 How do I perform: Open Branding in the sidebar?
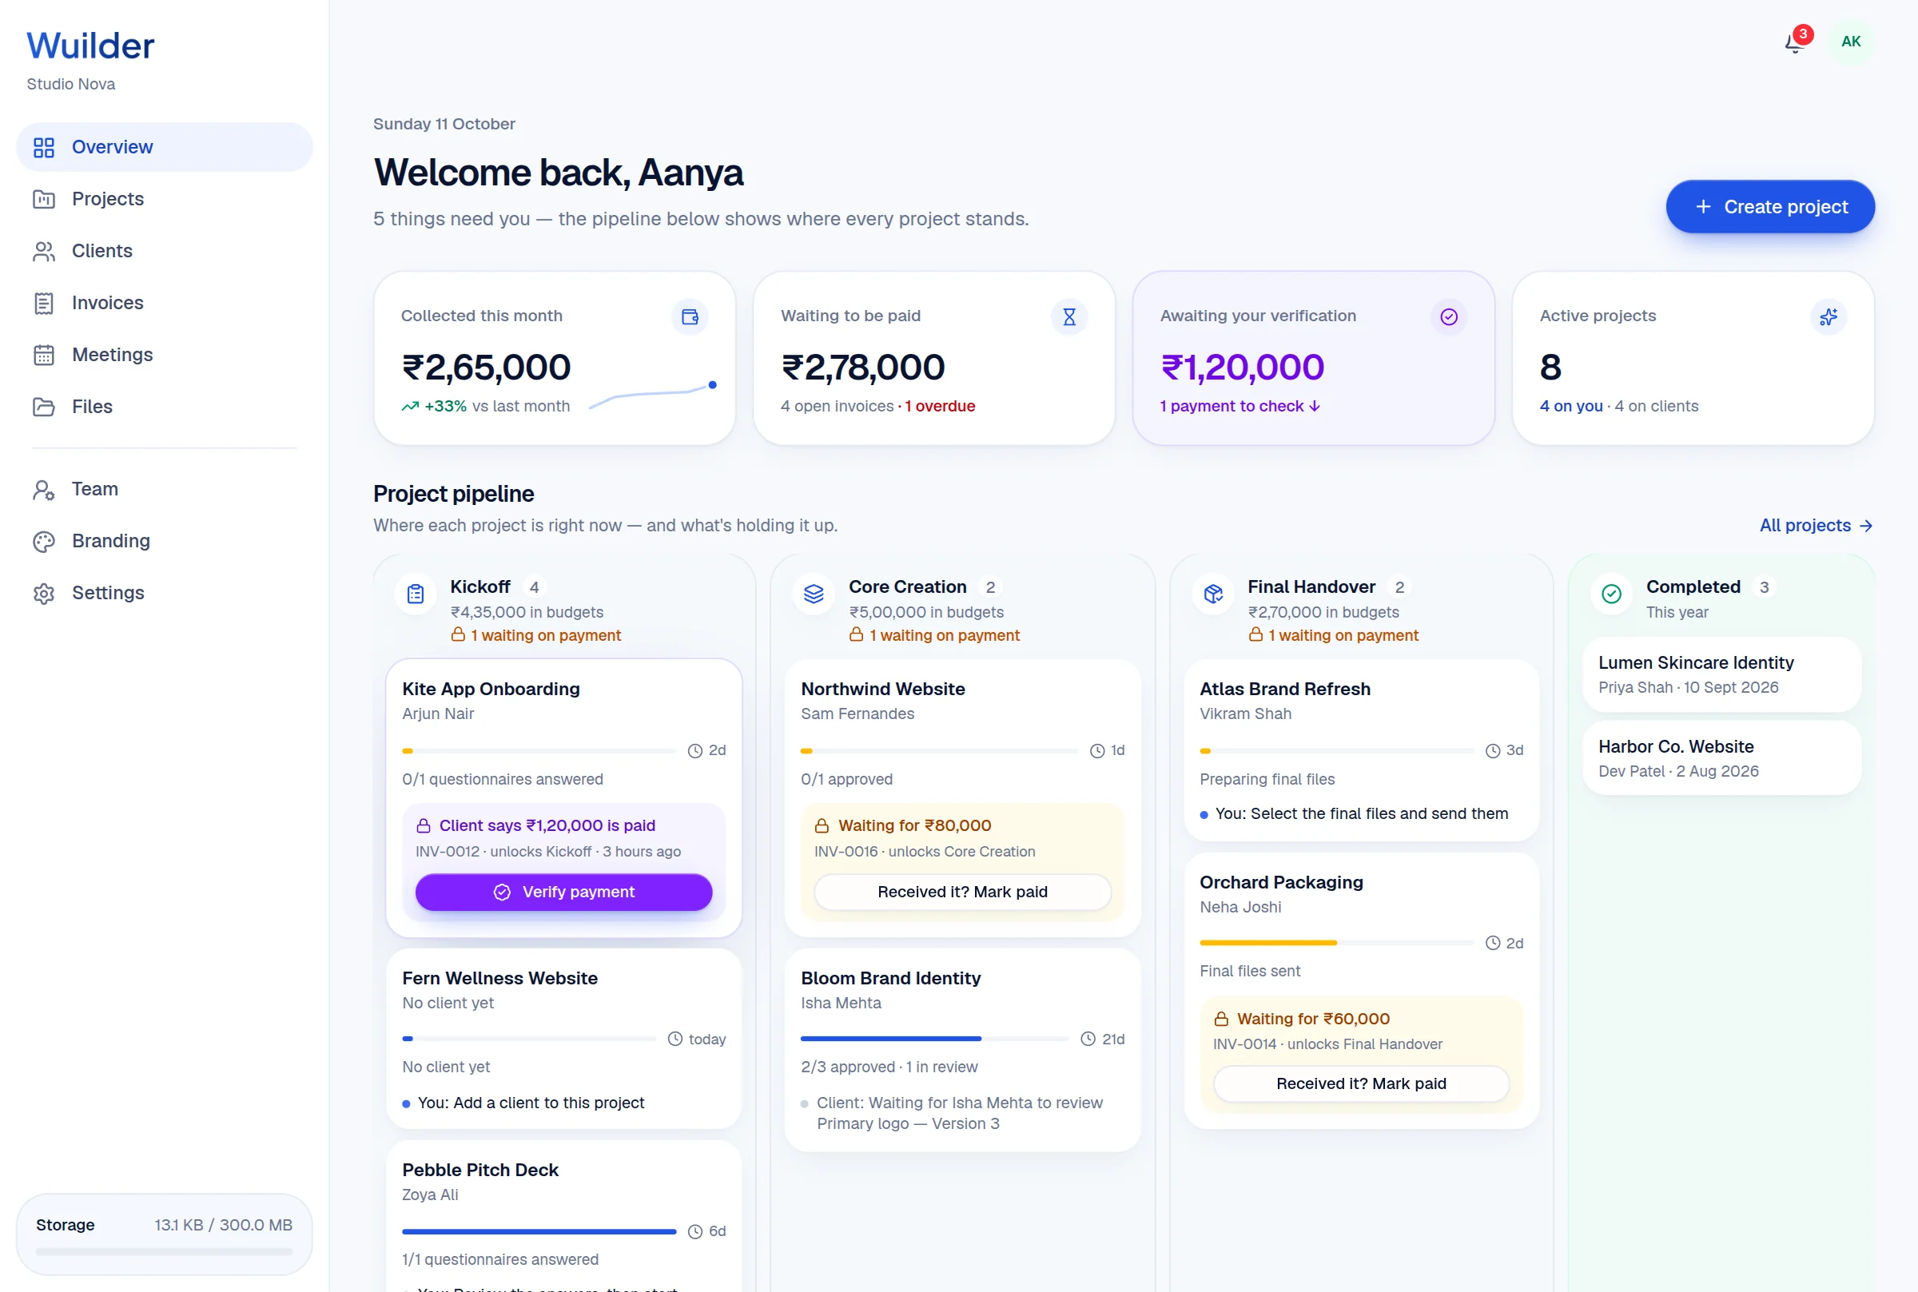164,540
